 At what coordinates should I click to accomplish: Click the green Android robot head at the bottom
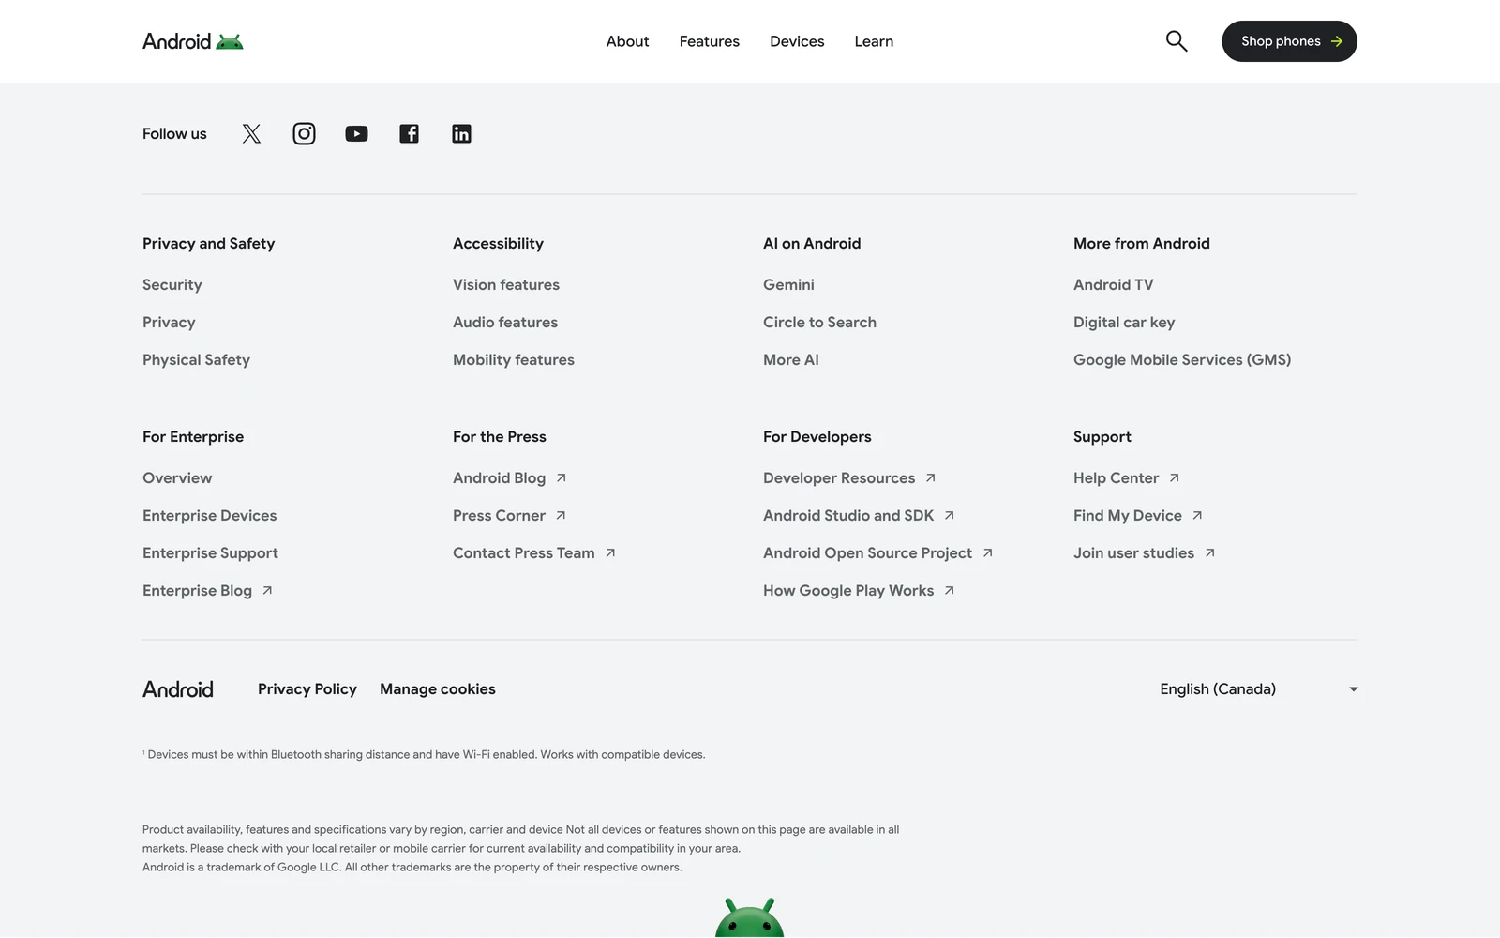[x=749, y=918]
